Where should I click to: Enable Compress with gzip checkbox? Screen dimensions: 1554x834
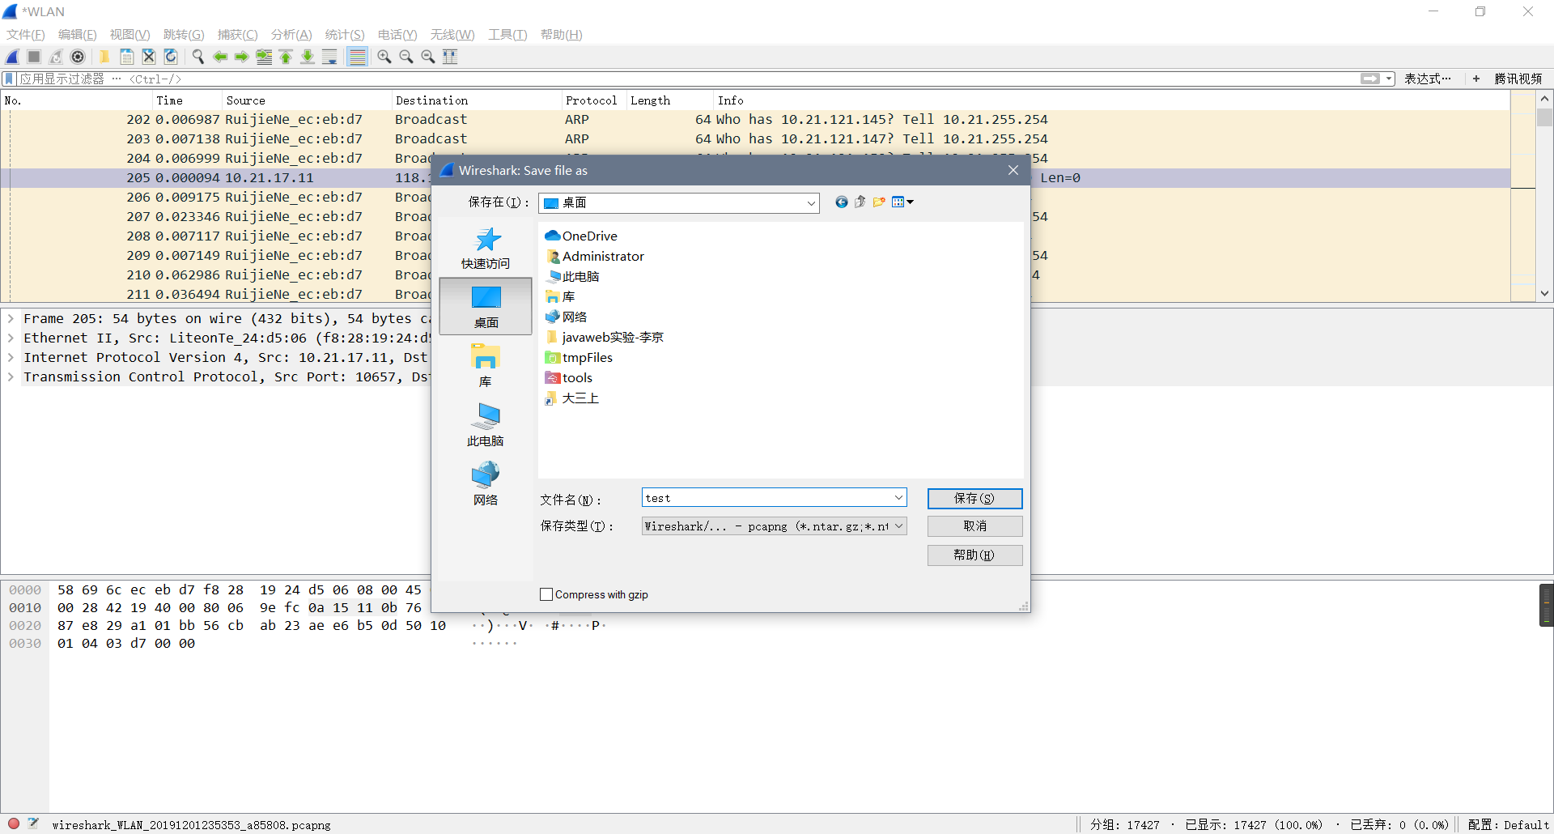pyautogui.click(x=546, y=594)
